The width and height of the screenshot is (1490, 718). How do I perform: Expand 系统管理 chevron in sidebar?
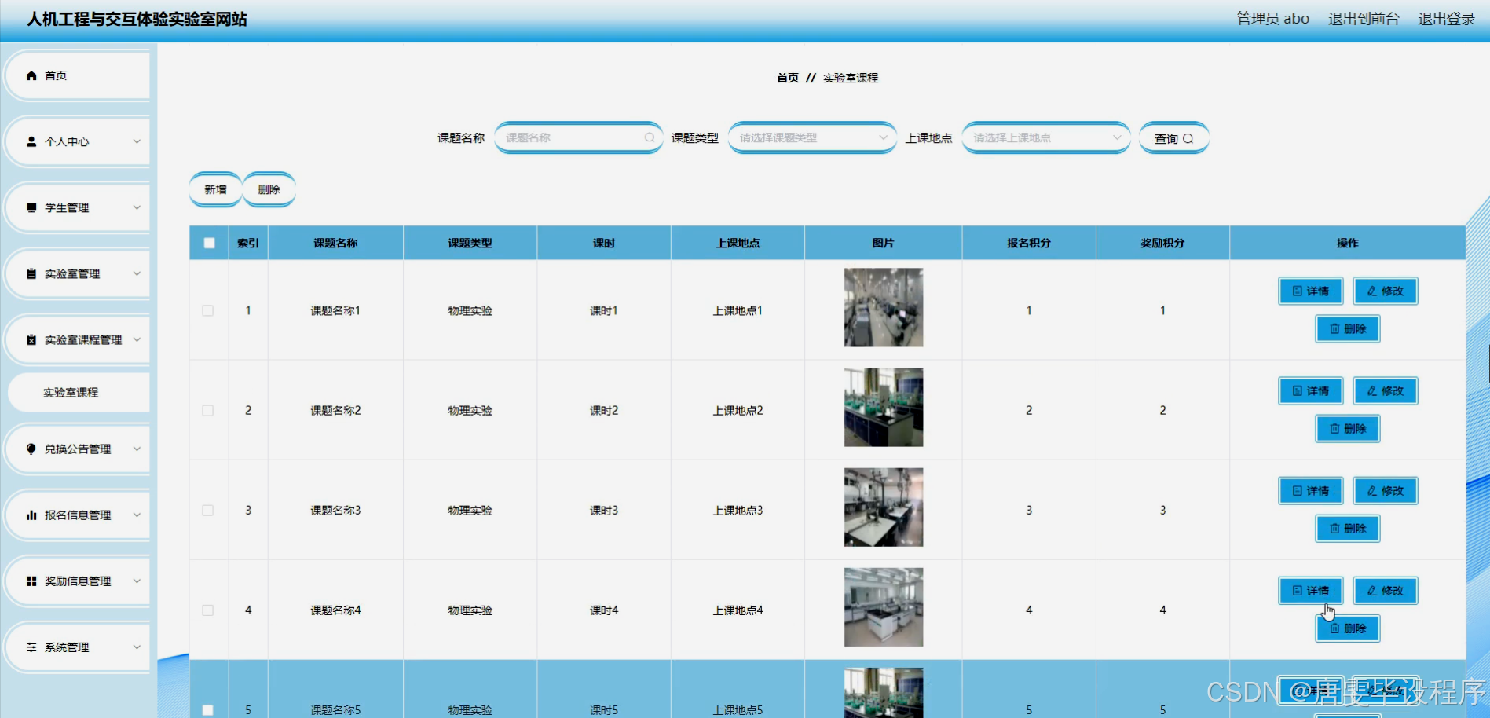coord(137,647)
